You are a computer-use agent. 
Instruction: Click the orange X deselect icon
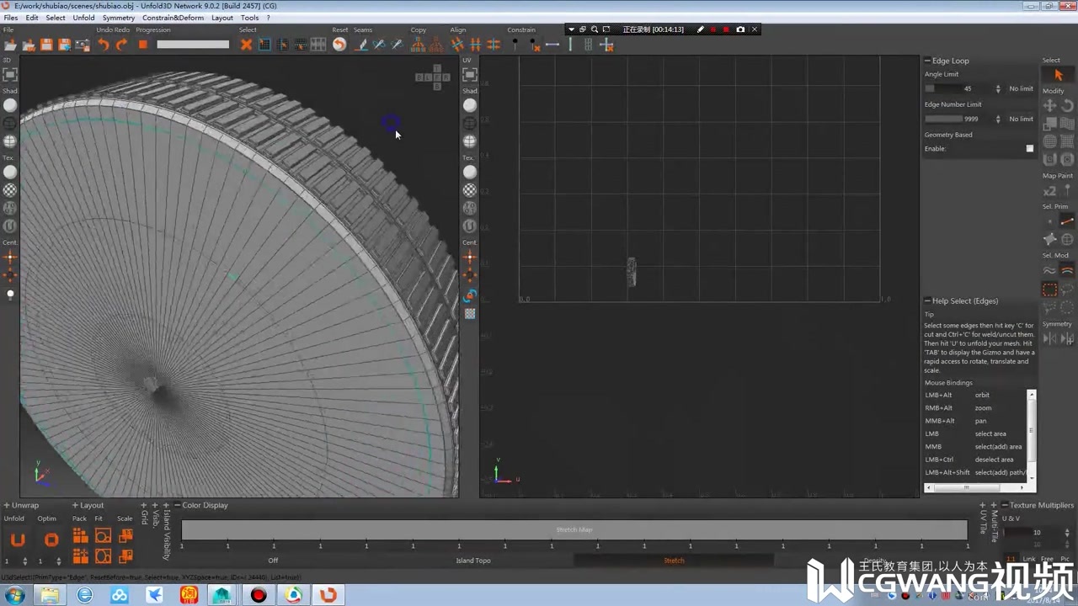click(247, 45)
